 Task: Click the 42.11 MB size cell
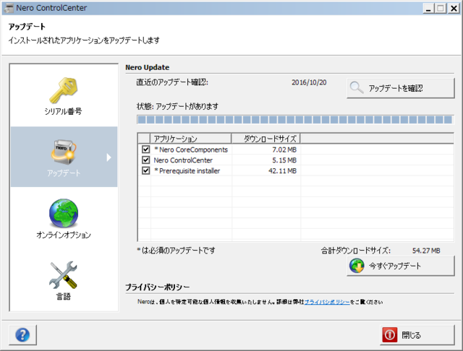pos(282,170)
